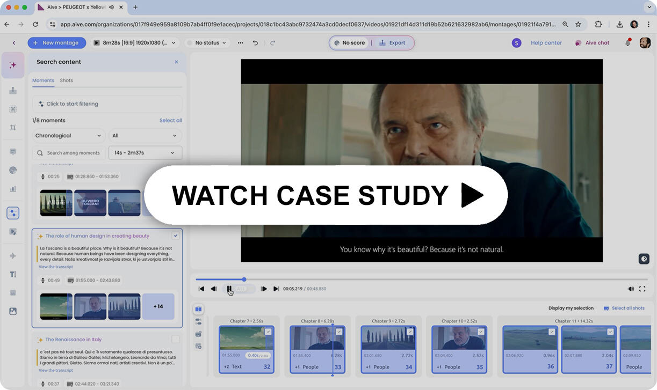This screenshot has width=657, height=390.
Task: Open the Chronological sort dropdown
Action: tap(68, 136)
